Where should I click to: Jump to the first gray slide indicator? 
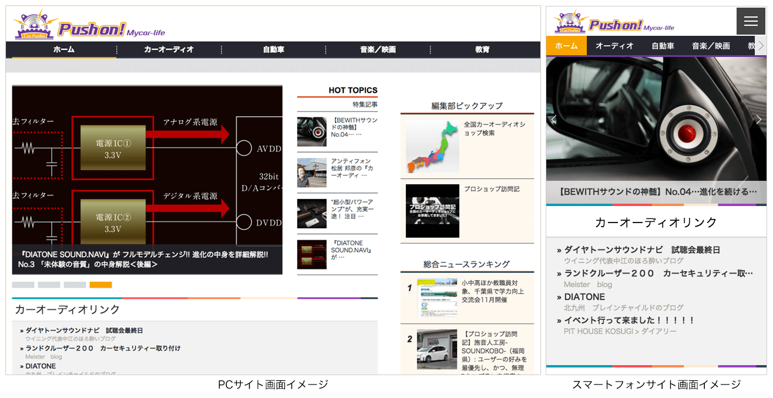point(23,285)
